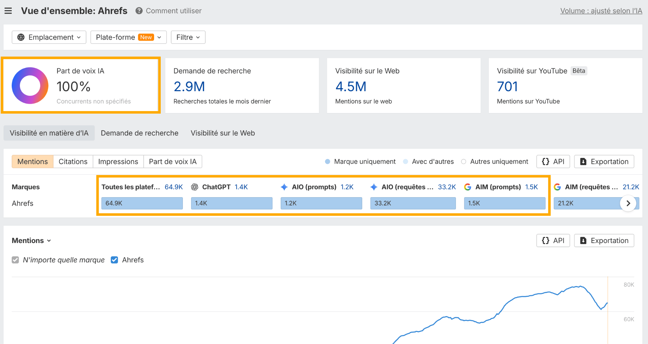
Task: Switch to Visibilité sur le Web tab
Action: coord(223,133)
